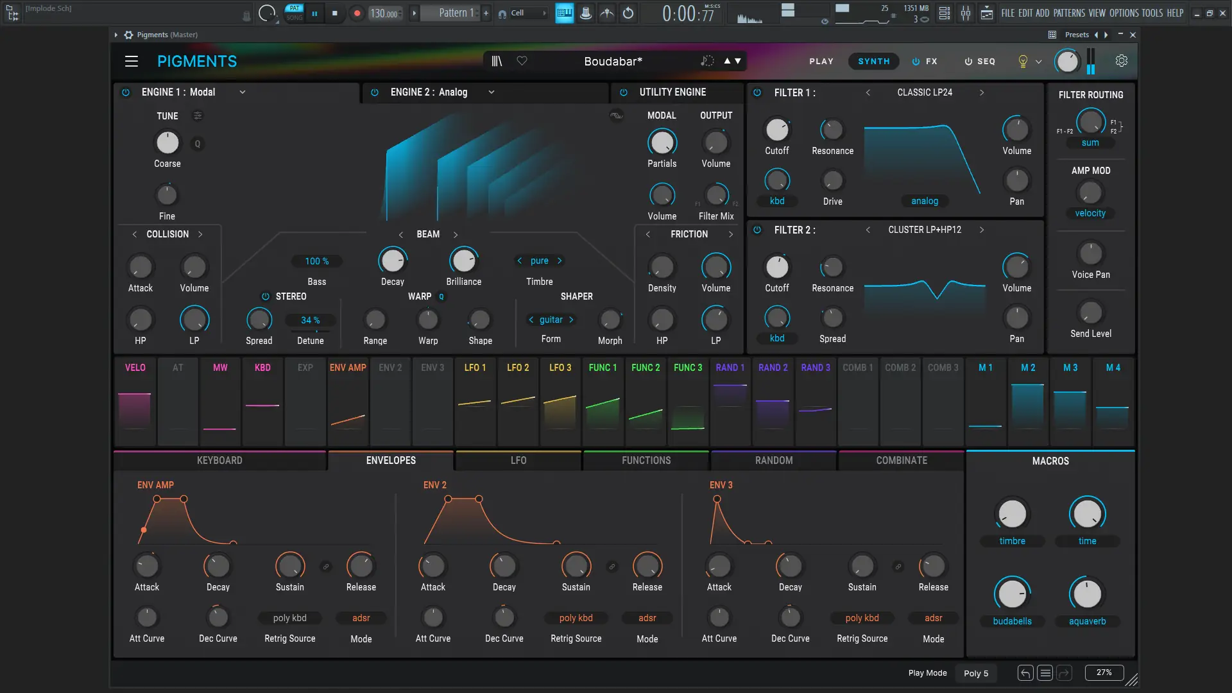Open the Pigments settings gear
The image size is (1232, 693).
coord(1121,61)
